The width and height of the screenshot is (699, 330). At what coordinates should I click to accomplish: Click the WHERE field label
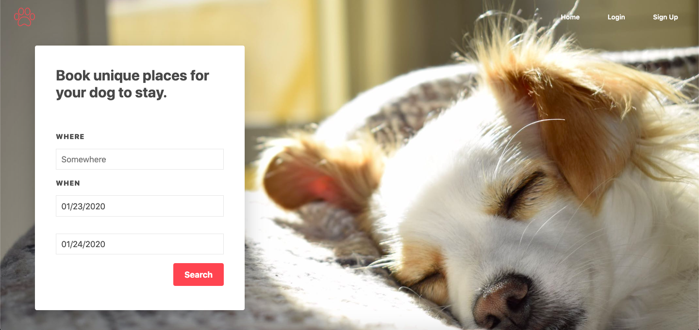[70, 137]
